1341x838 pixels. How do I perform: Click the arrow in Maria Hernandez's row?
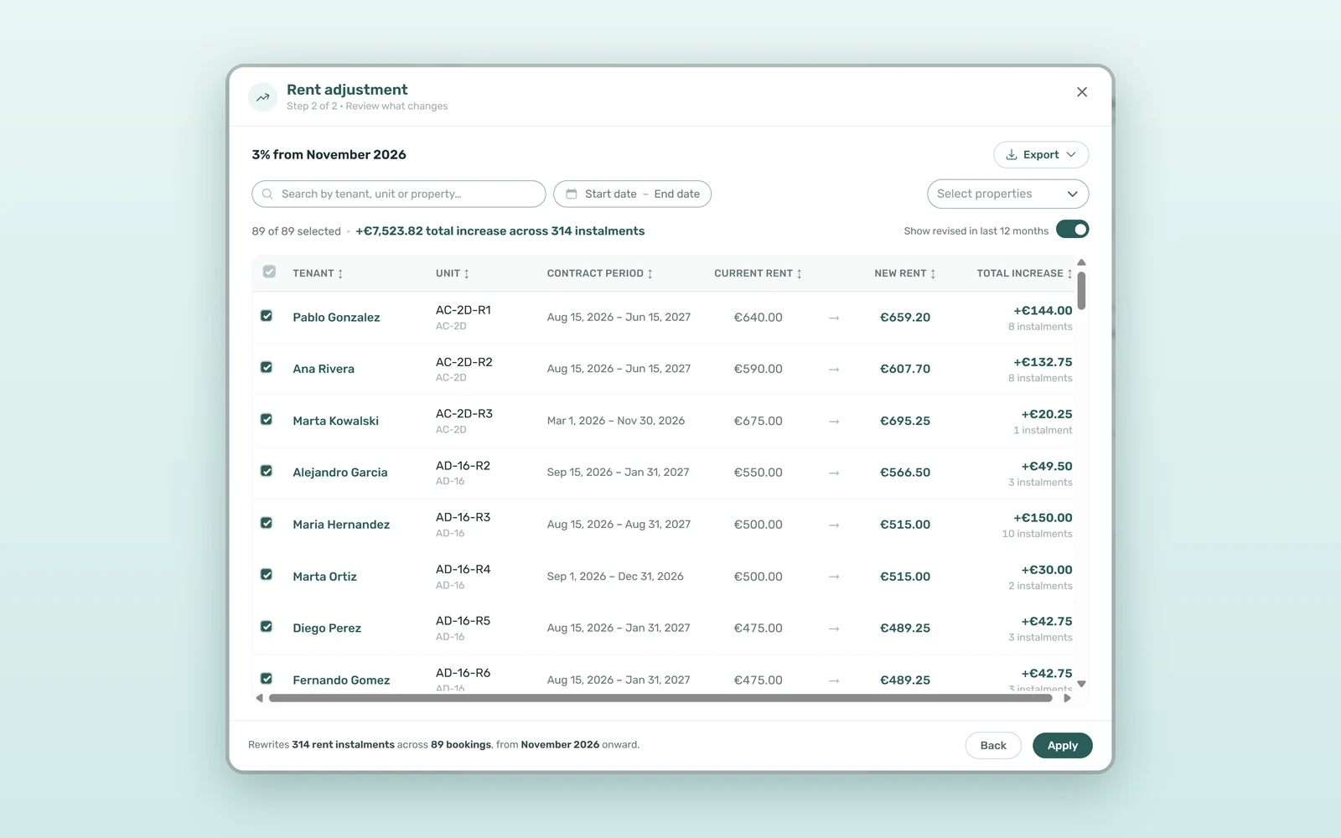[834, 525]
